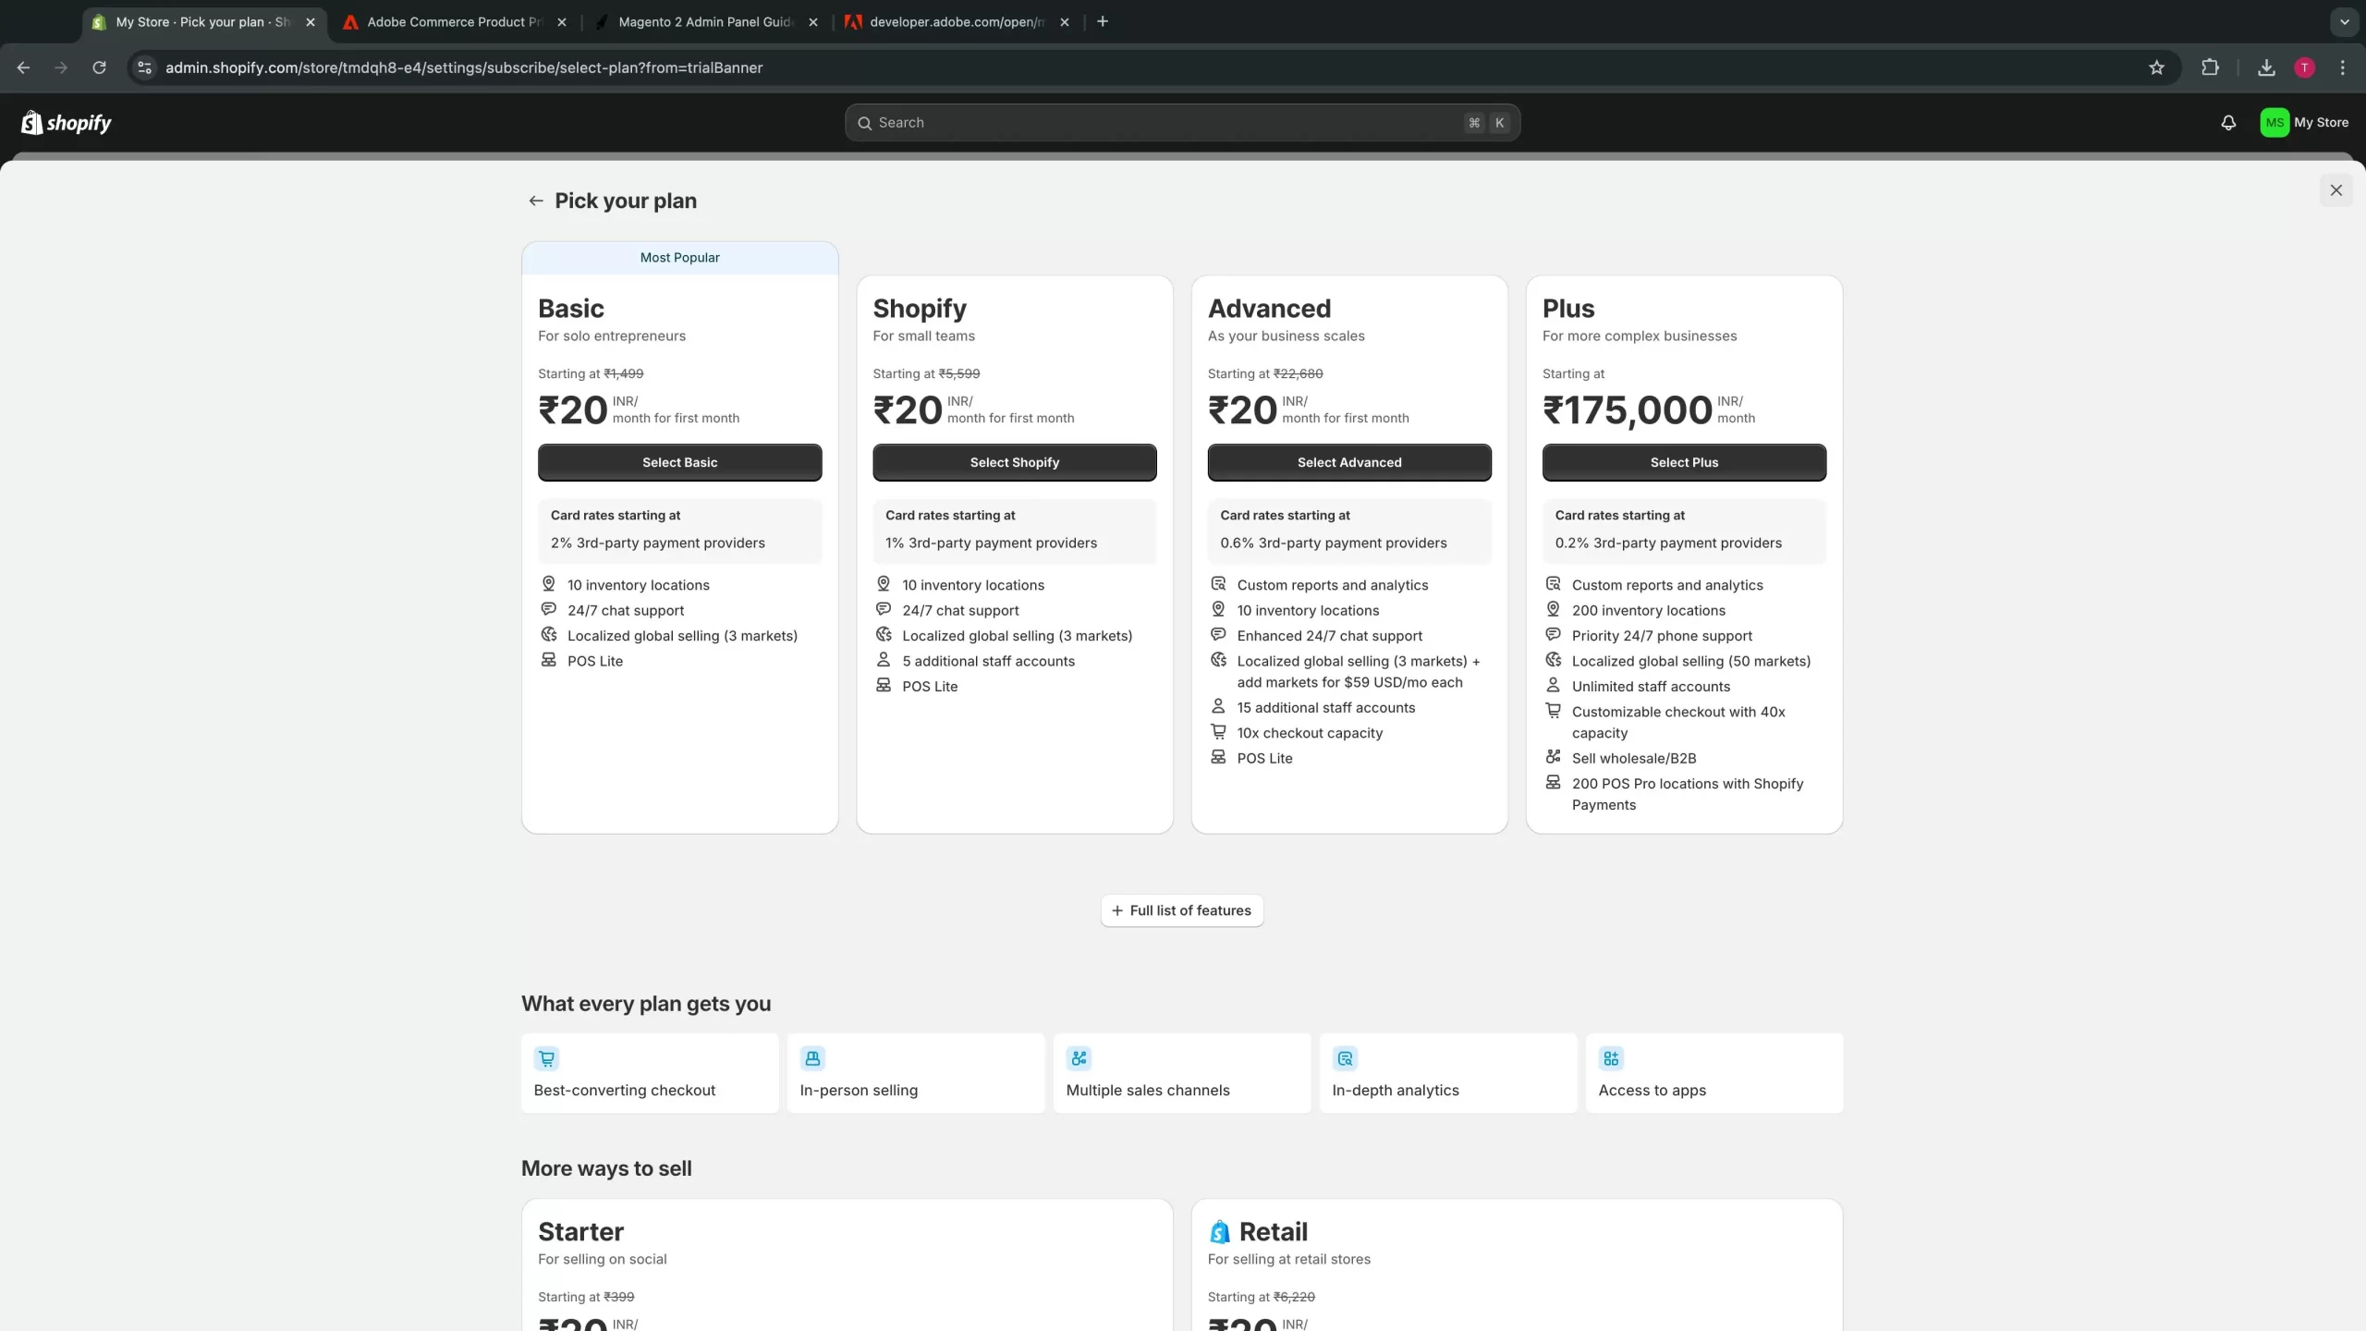
Task: Click 'What every plan gets you' heading
Action: point(645,1004)
